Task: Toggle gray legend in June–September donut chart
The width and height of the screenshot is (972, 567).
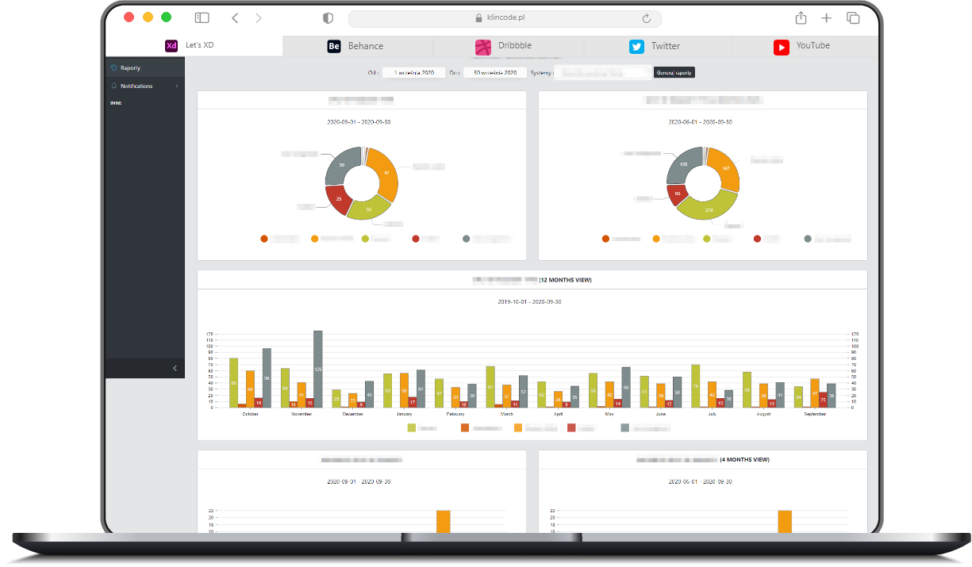Action: (x=809, y=239)
